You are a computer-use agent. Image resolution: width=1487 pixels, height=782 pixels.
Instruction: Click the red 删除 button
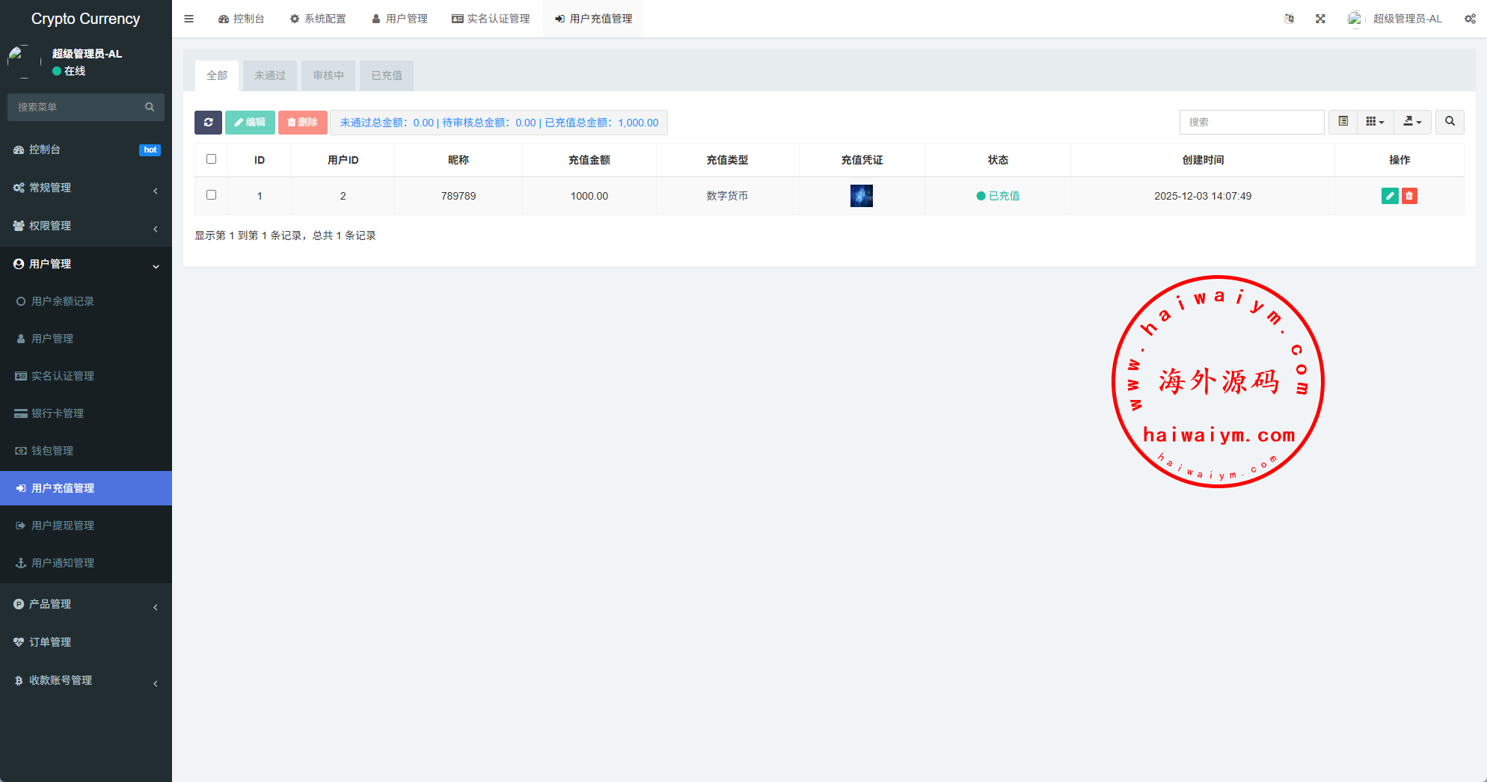click(x=303, y=123)
